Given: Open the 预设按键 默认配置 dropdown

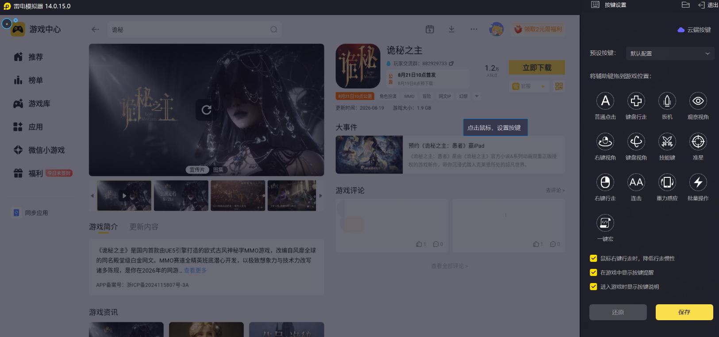Looking at the screenshot, I should pos(670,54).
